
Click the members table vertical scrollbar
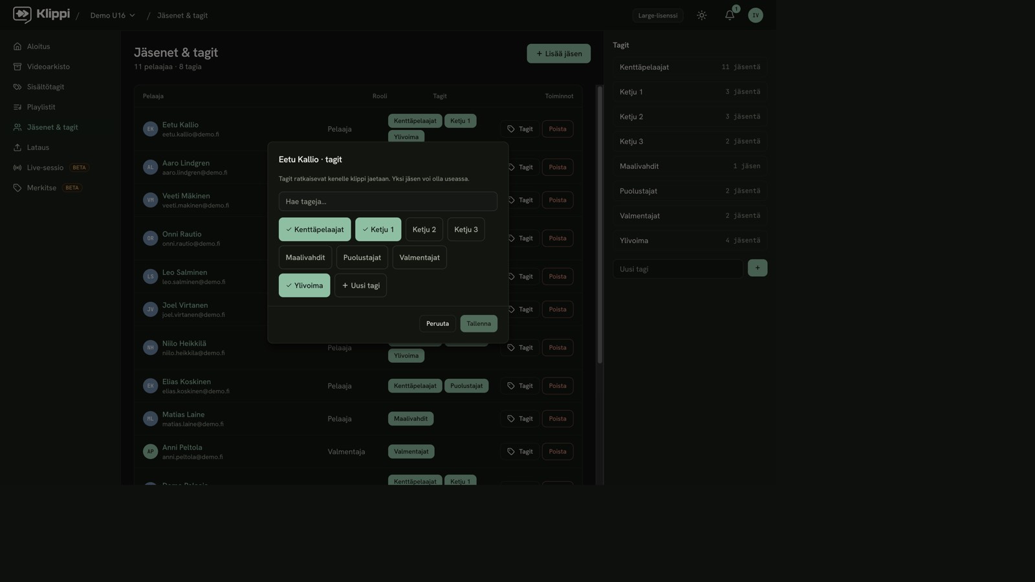tap(600, 224)
